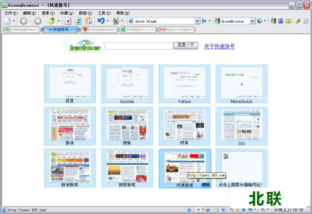This screenshot has width=312, height=214.
Task: Go back with the Back arrow button
Action: pos(24,21)
